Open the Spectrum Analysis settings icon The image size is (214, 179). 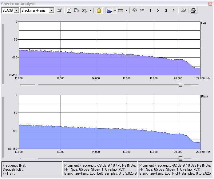(59, 10)
